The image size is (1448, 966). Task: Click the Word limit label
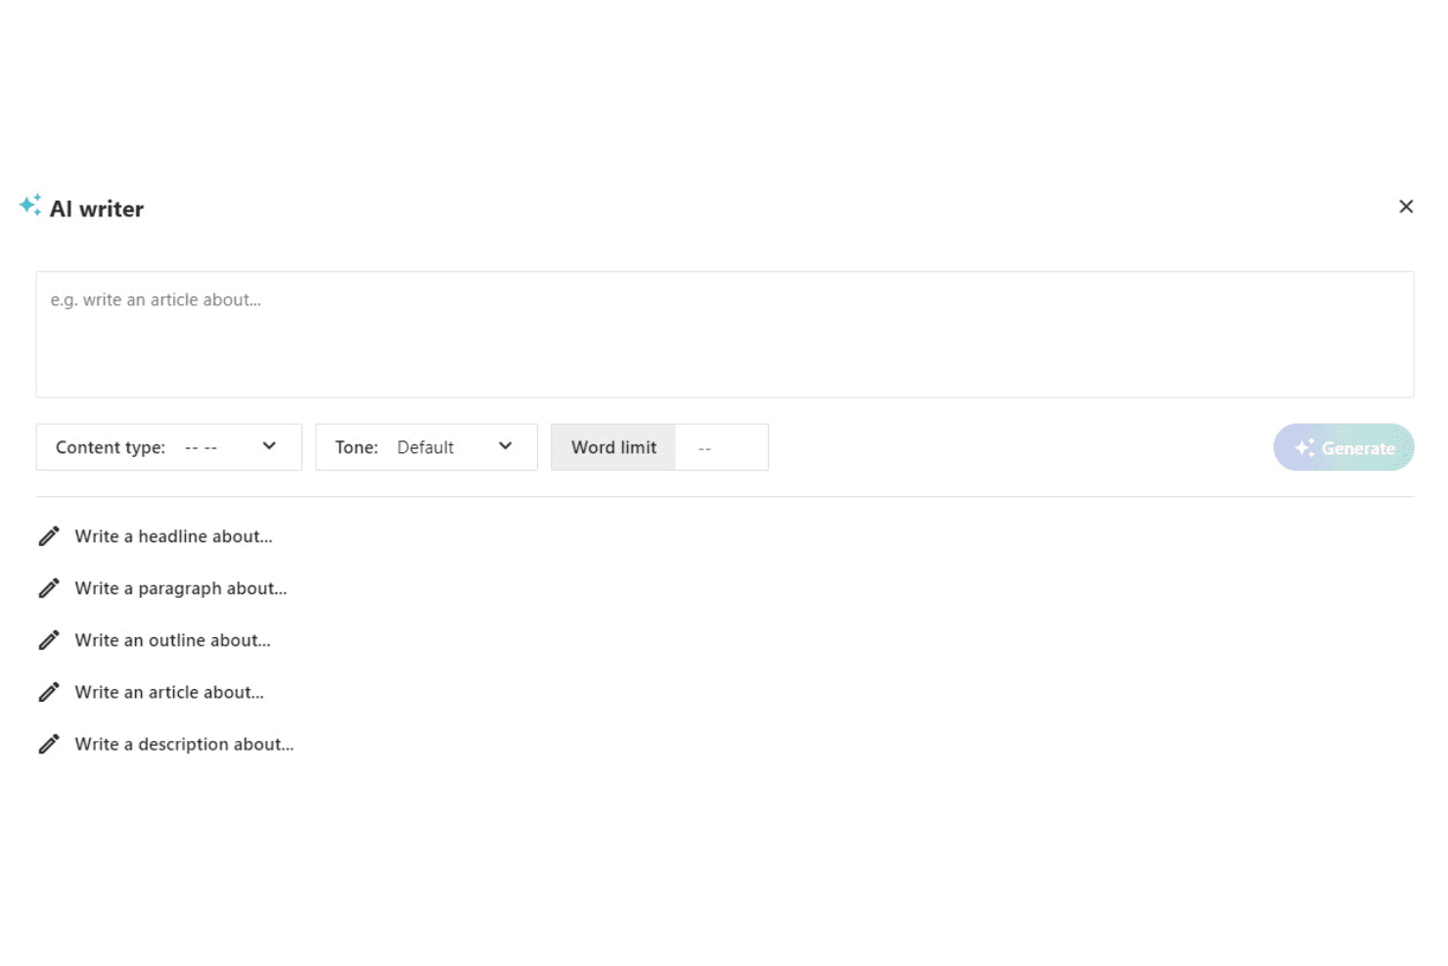(x=613, y=447)
